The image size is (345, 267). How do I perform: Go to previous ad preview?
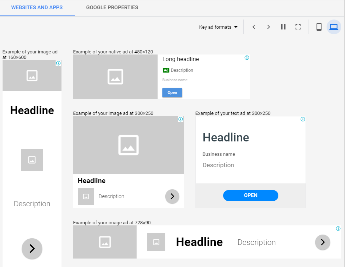click(254, 27)
